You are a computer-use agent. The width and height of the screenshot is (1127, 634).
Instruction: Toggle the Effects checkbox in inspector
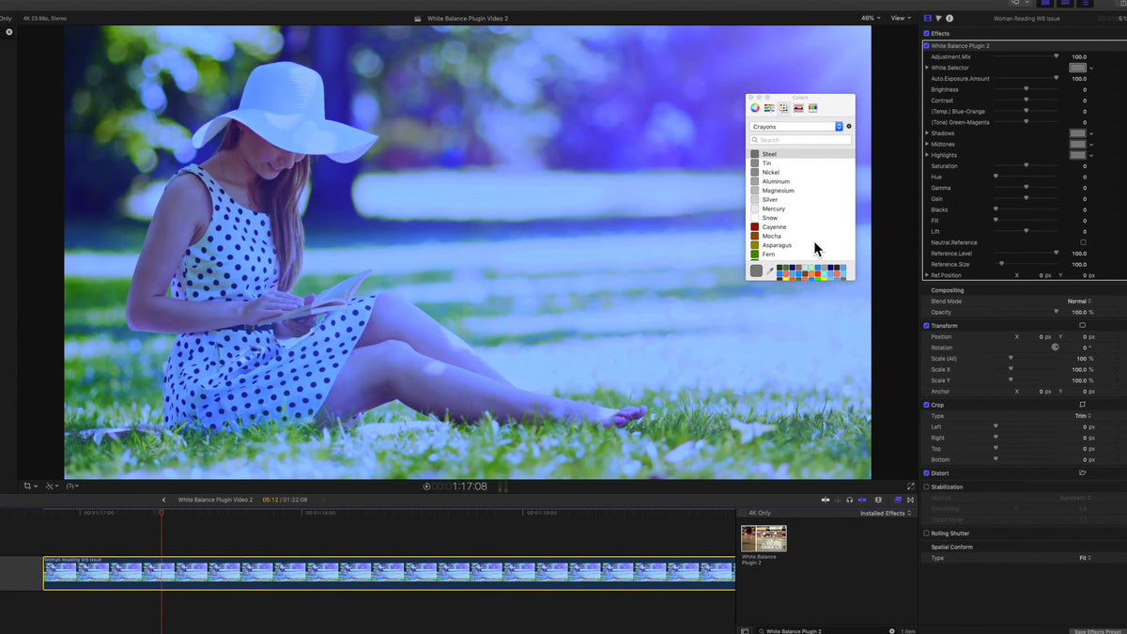click(926, 34)
